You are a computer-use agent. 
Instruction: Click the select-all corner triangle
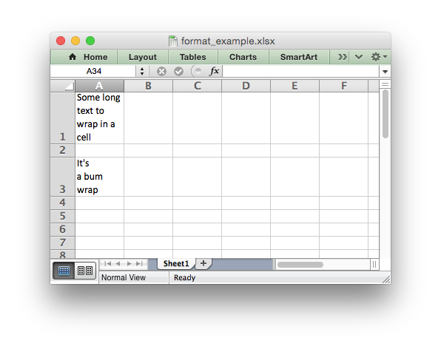tap(69, 86)
